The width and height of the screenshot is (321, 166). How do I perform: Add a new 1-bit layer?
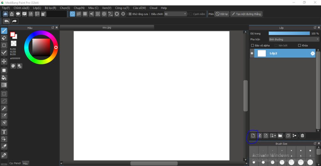266,136
